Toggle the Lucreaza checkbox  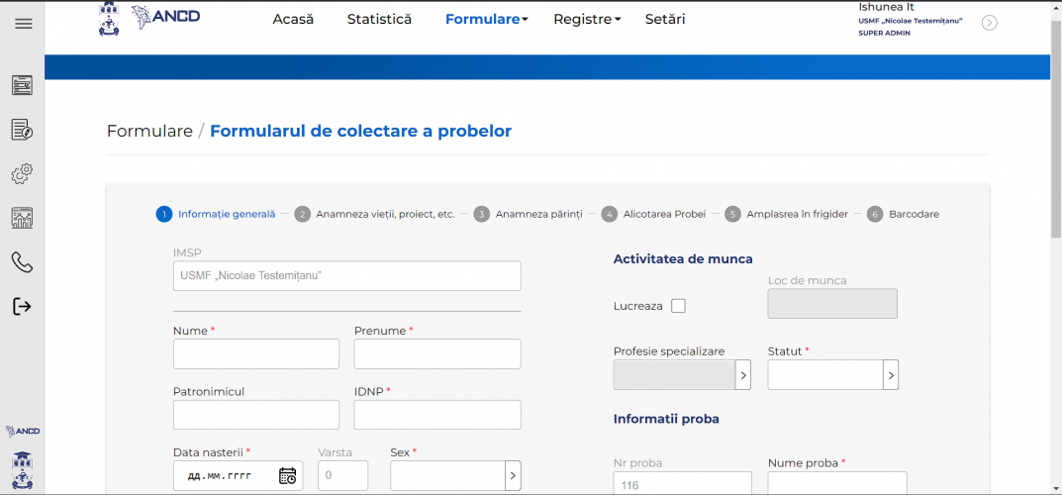click(x=678, y=306)
